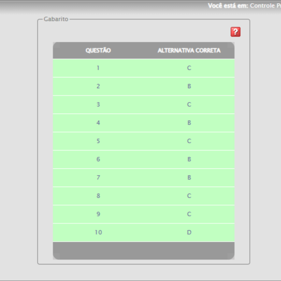Viewport: 281px width, 281px height.
Task: Select question number 7 cell
Action: coord(98,178)
